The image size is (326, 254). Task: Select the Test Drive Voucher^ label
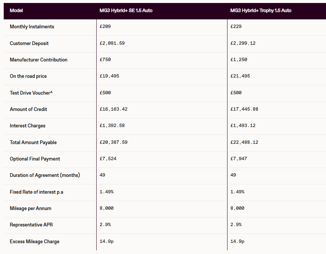tap(31, 93)
